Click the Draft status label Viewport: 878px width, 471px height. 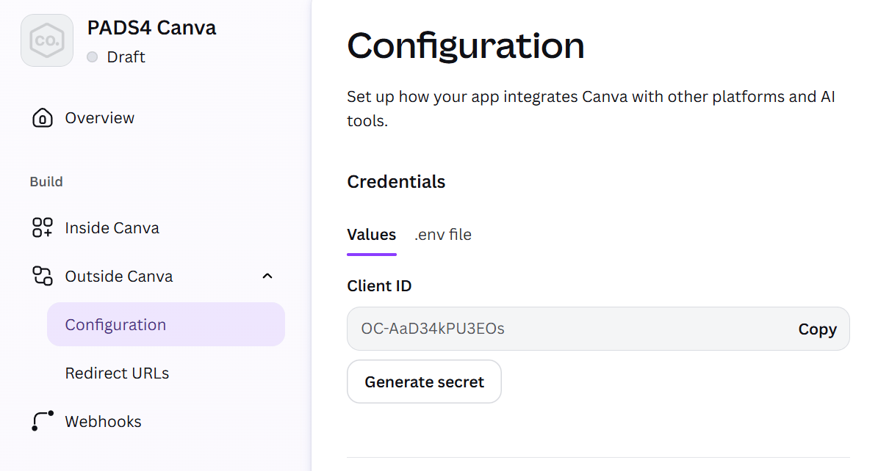click(126, 56)
